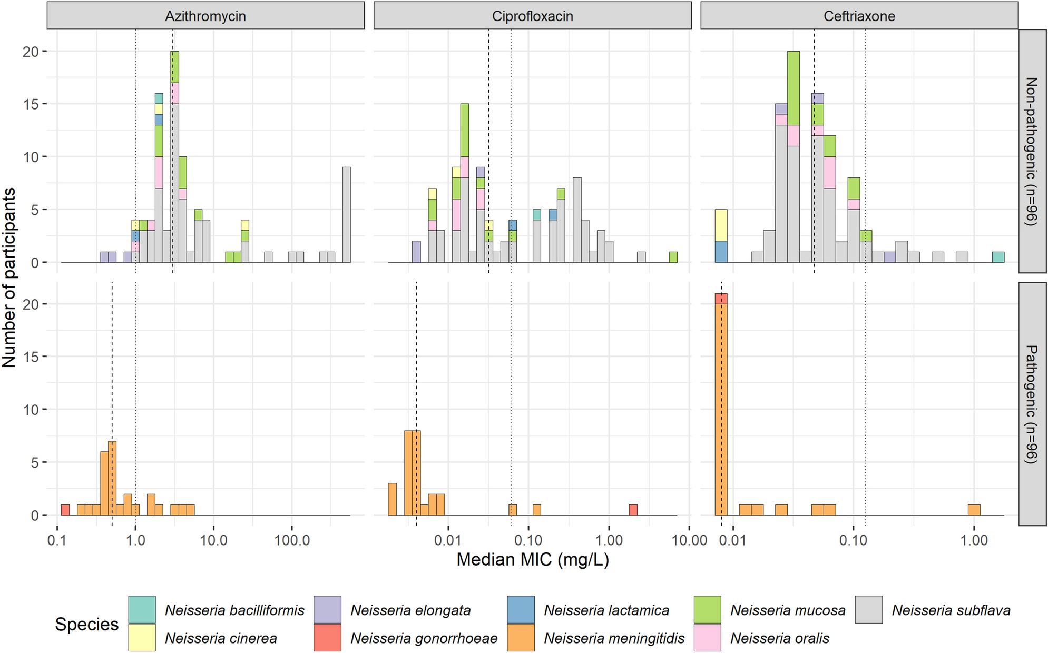
Task: Click the Median MIC (mg/L) axis title
Action: (x=532, y=560)
